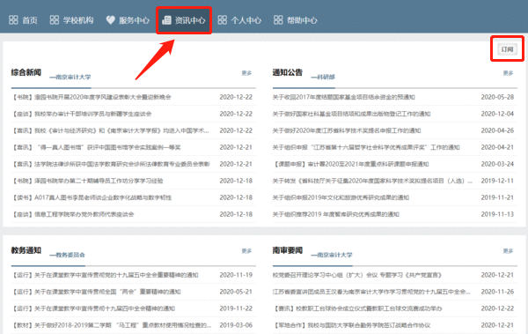Screen dimensions: 528x334
Task: Click the 通知公告 section heading
Action: pyautogui.click(x=288, y=72)
